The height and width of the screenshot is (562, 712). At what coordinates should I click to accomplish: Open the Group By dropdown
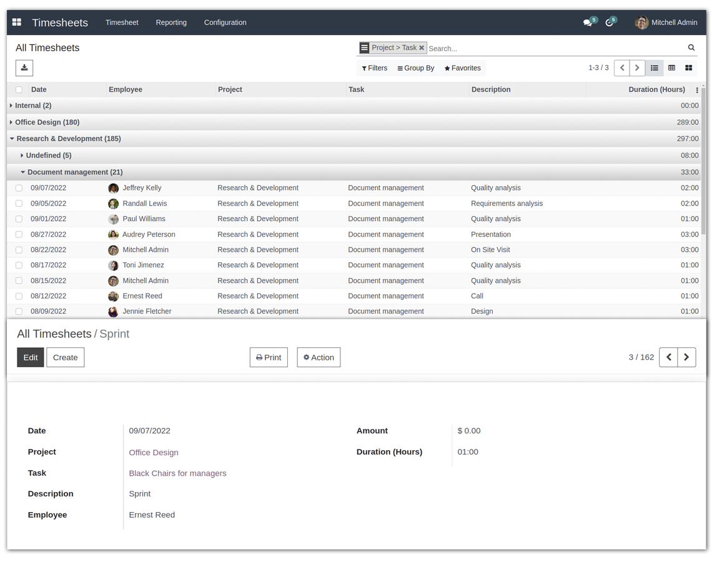click(x=416, y=68)
